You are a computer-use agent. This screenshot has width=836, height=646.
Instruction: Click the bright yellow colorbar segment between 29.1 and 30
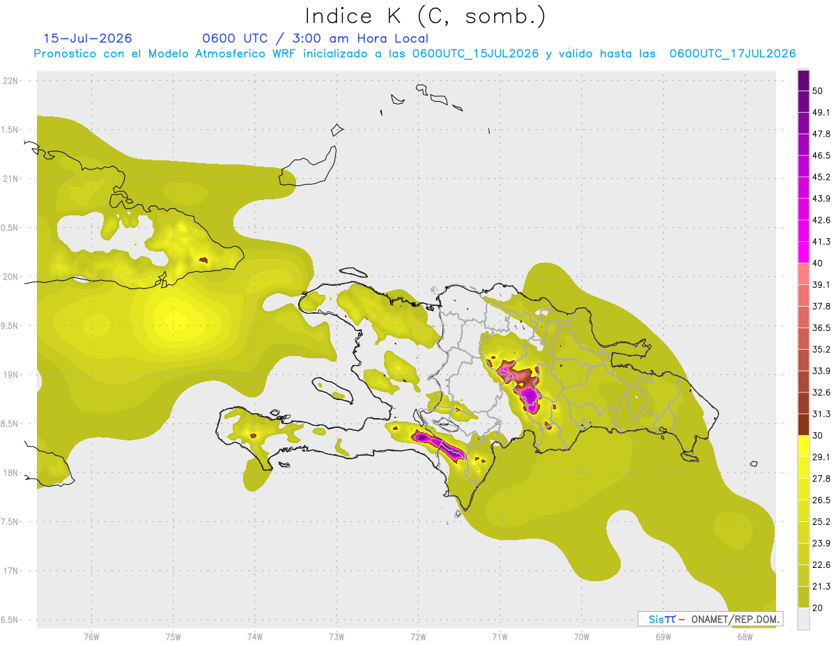[804, 447]
